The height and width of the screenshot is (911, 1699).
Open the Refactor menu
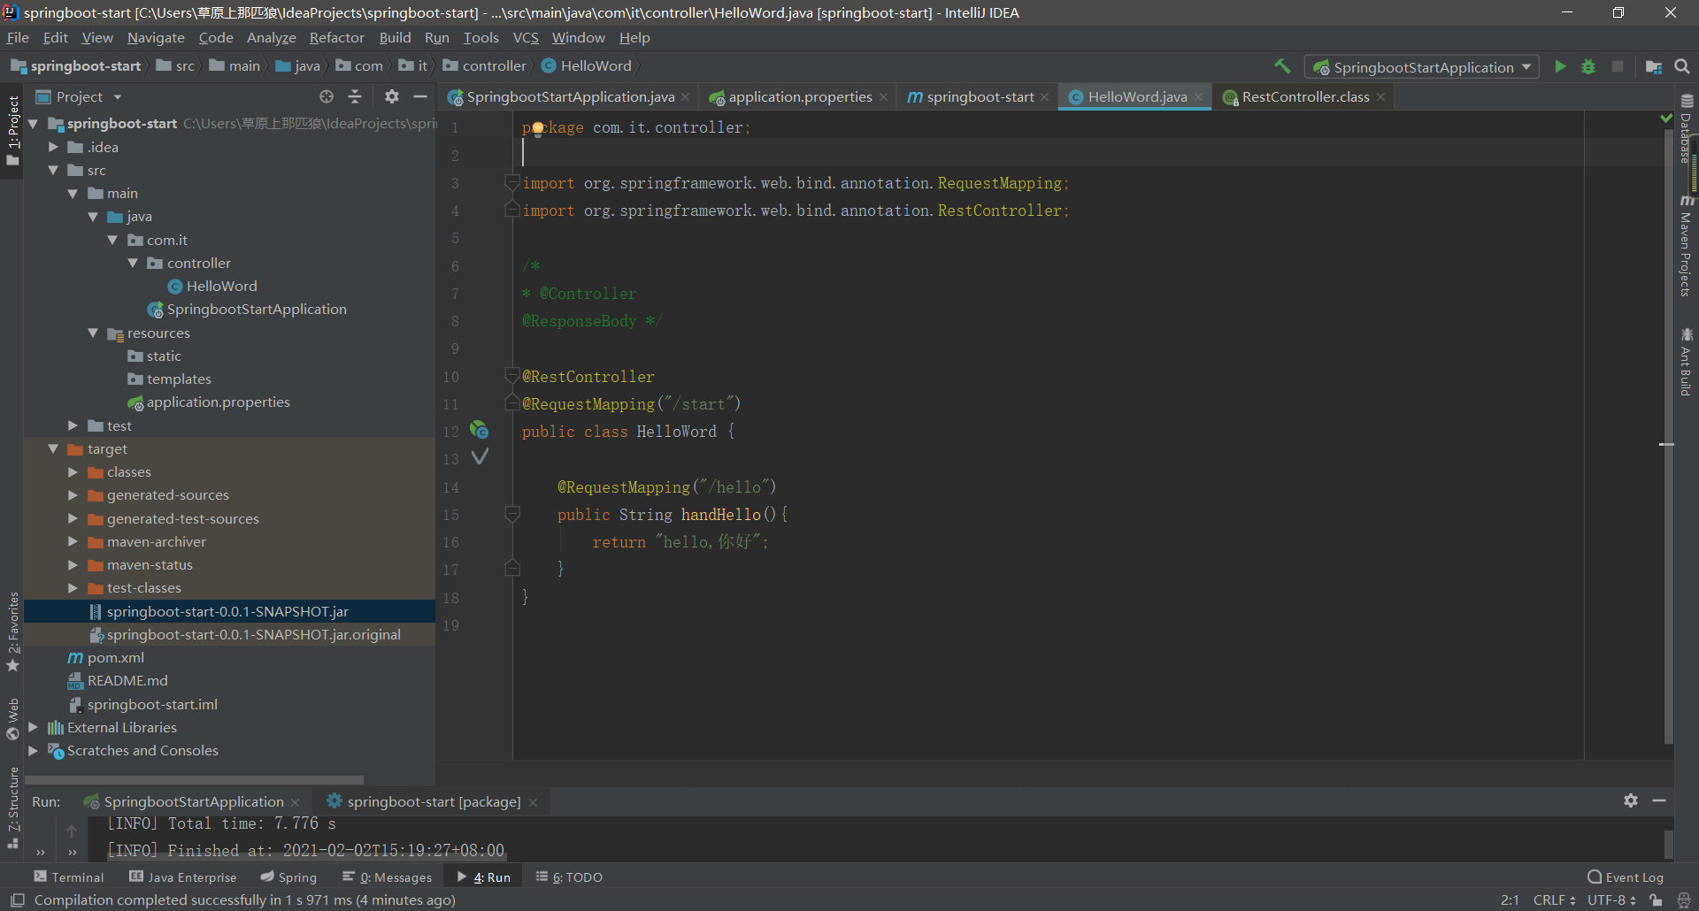336,37
